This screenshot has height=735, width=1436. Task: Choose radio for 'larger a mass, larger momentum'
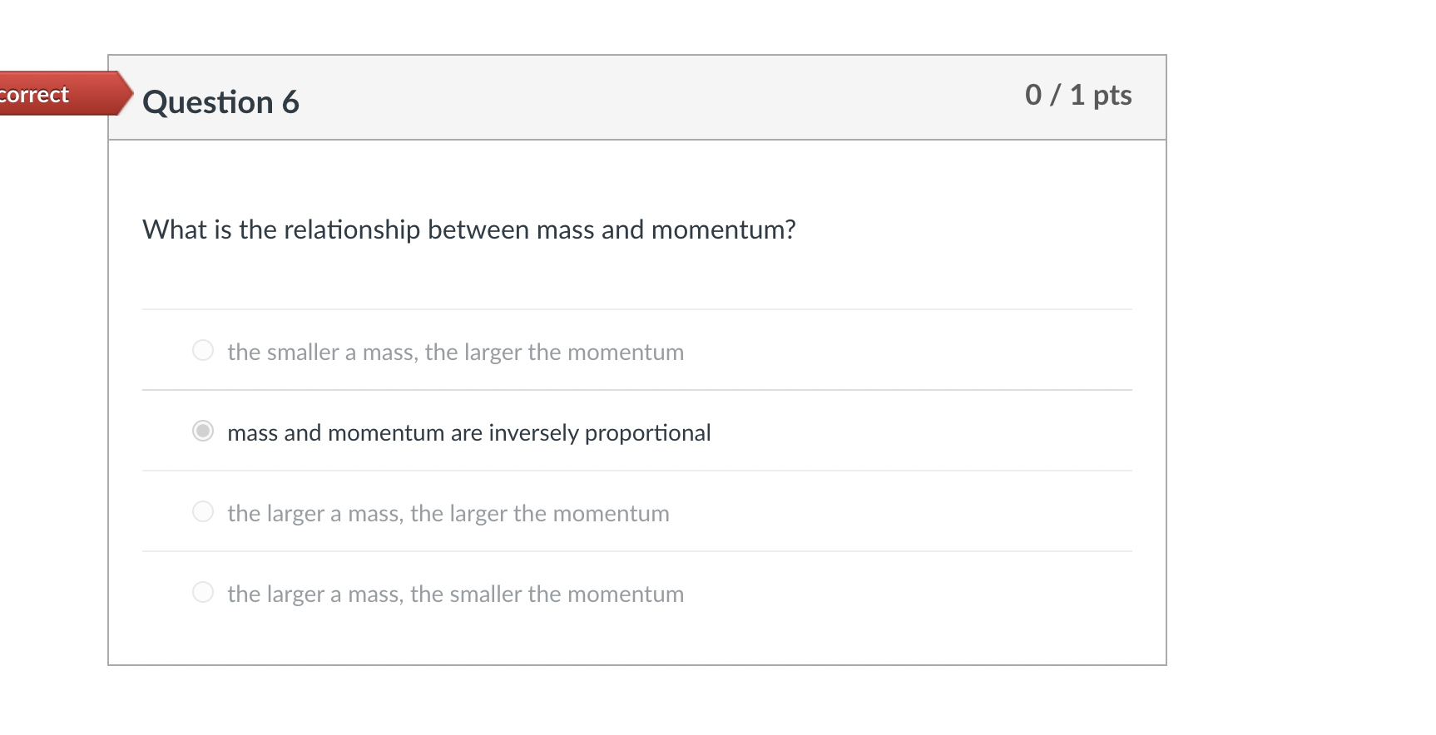203,511
